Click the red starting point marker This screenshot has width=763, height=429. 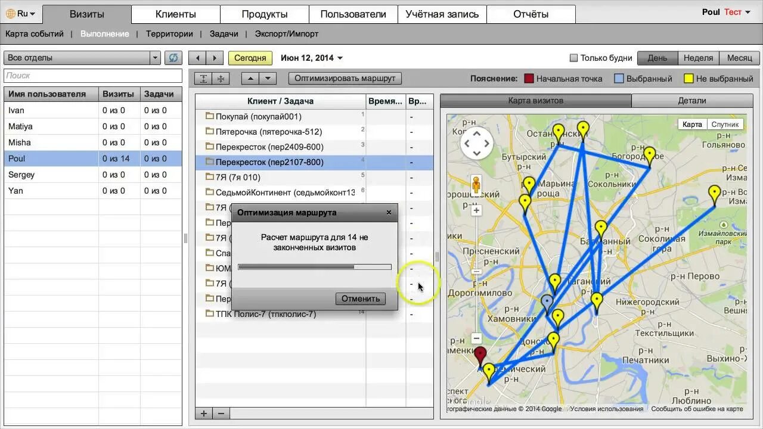(x=480, y=357)
